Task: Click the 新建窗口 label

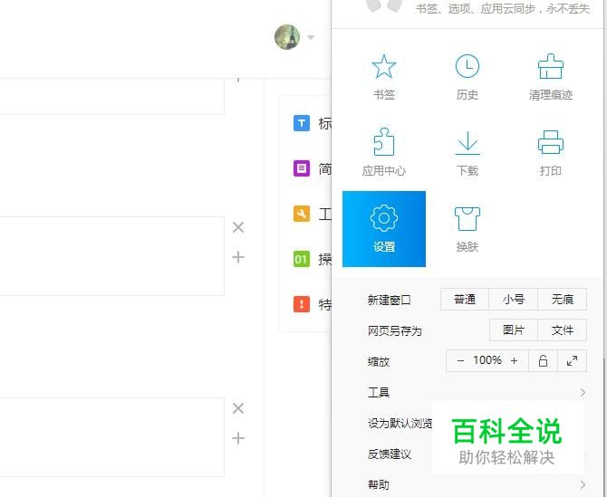Action: 389,300
